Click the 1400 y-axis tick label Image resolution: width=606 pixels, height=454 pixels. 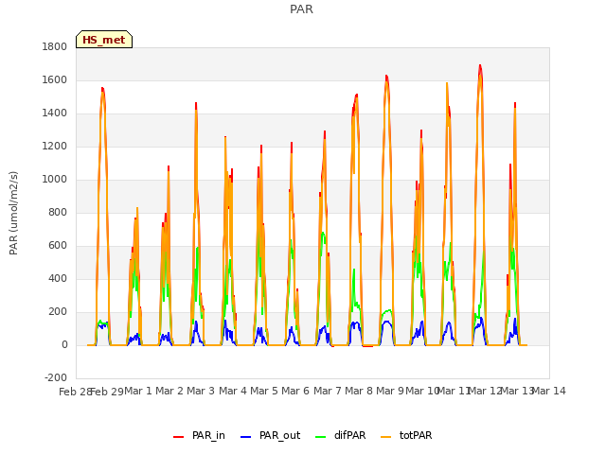pyautogui.click(x=55, y=113)
